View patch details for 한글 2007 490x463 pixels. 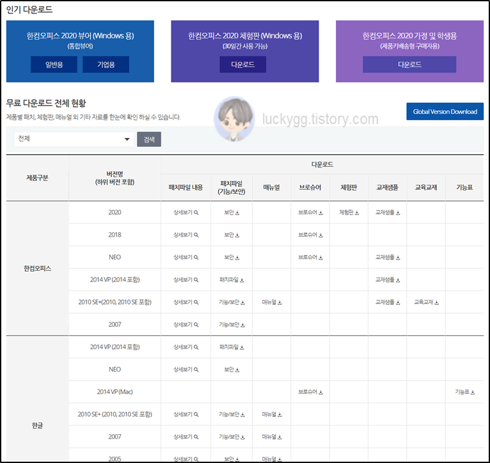click(186, 437)
